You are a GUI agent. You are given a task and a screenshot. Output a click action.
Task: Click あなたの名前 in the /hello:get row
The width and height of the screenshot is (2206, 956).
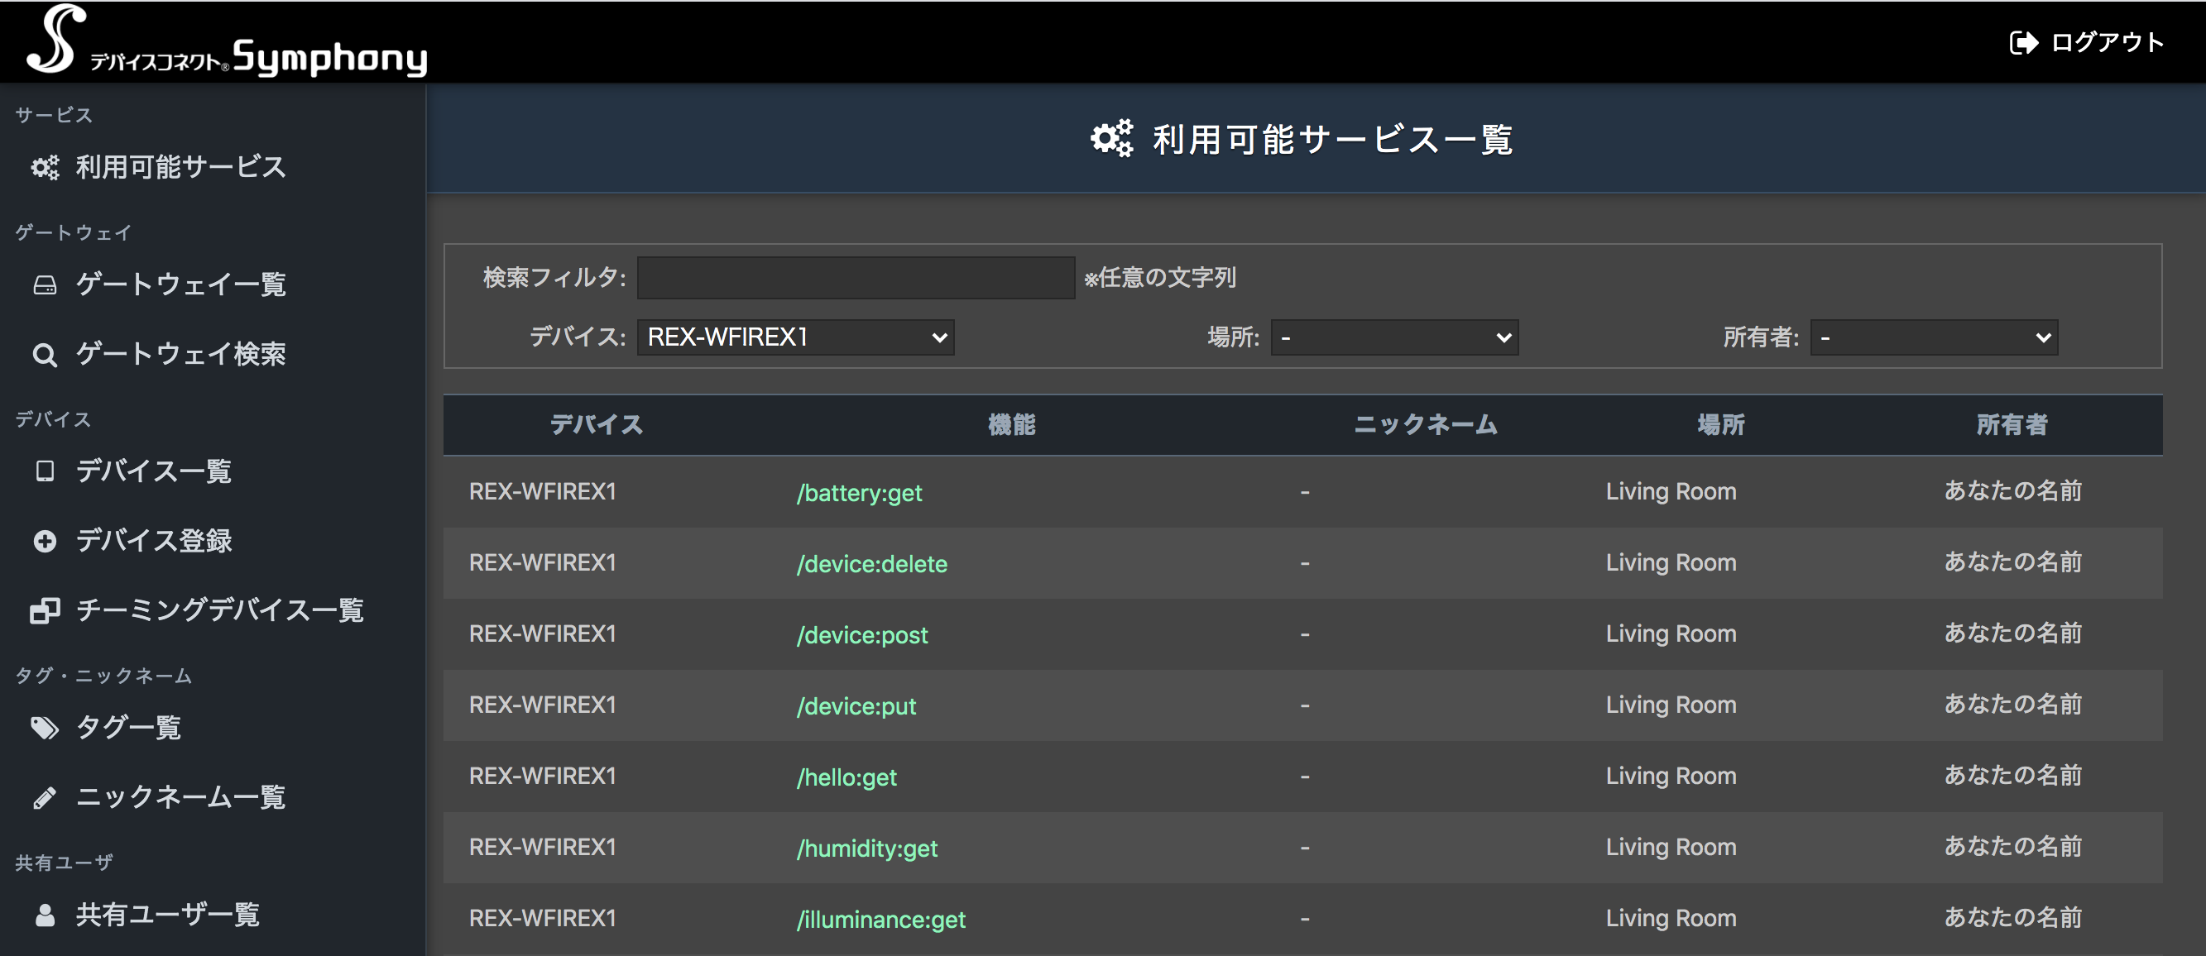click(2012, 776)
